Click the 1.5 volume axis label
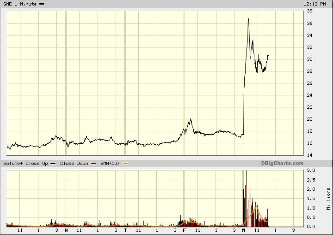 [311, 199]
